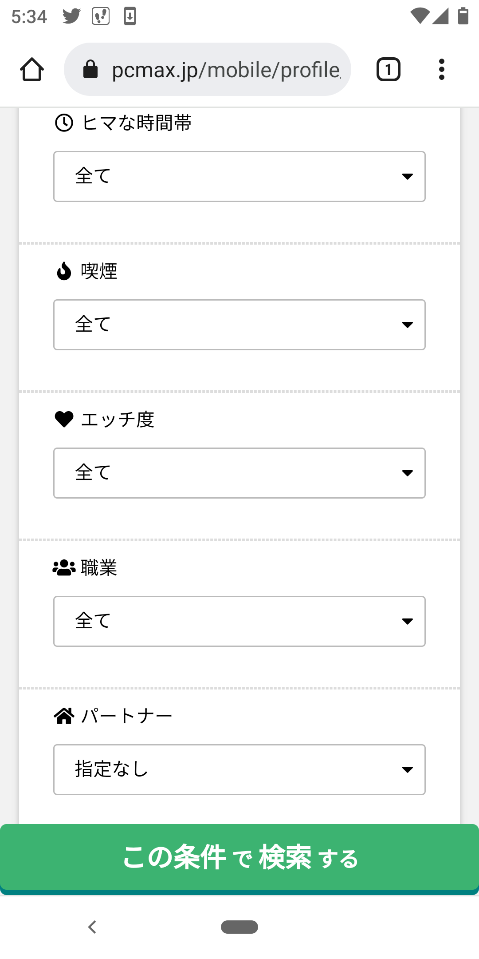This screenshot has width=479, height=959.
Task: Open the ヒマな時間帯 dropdown
Action: [239, 176]
